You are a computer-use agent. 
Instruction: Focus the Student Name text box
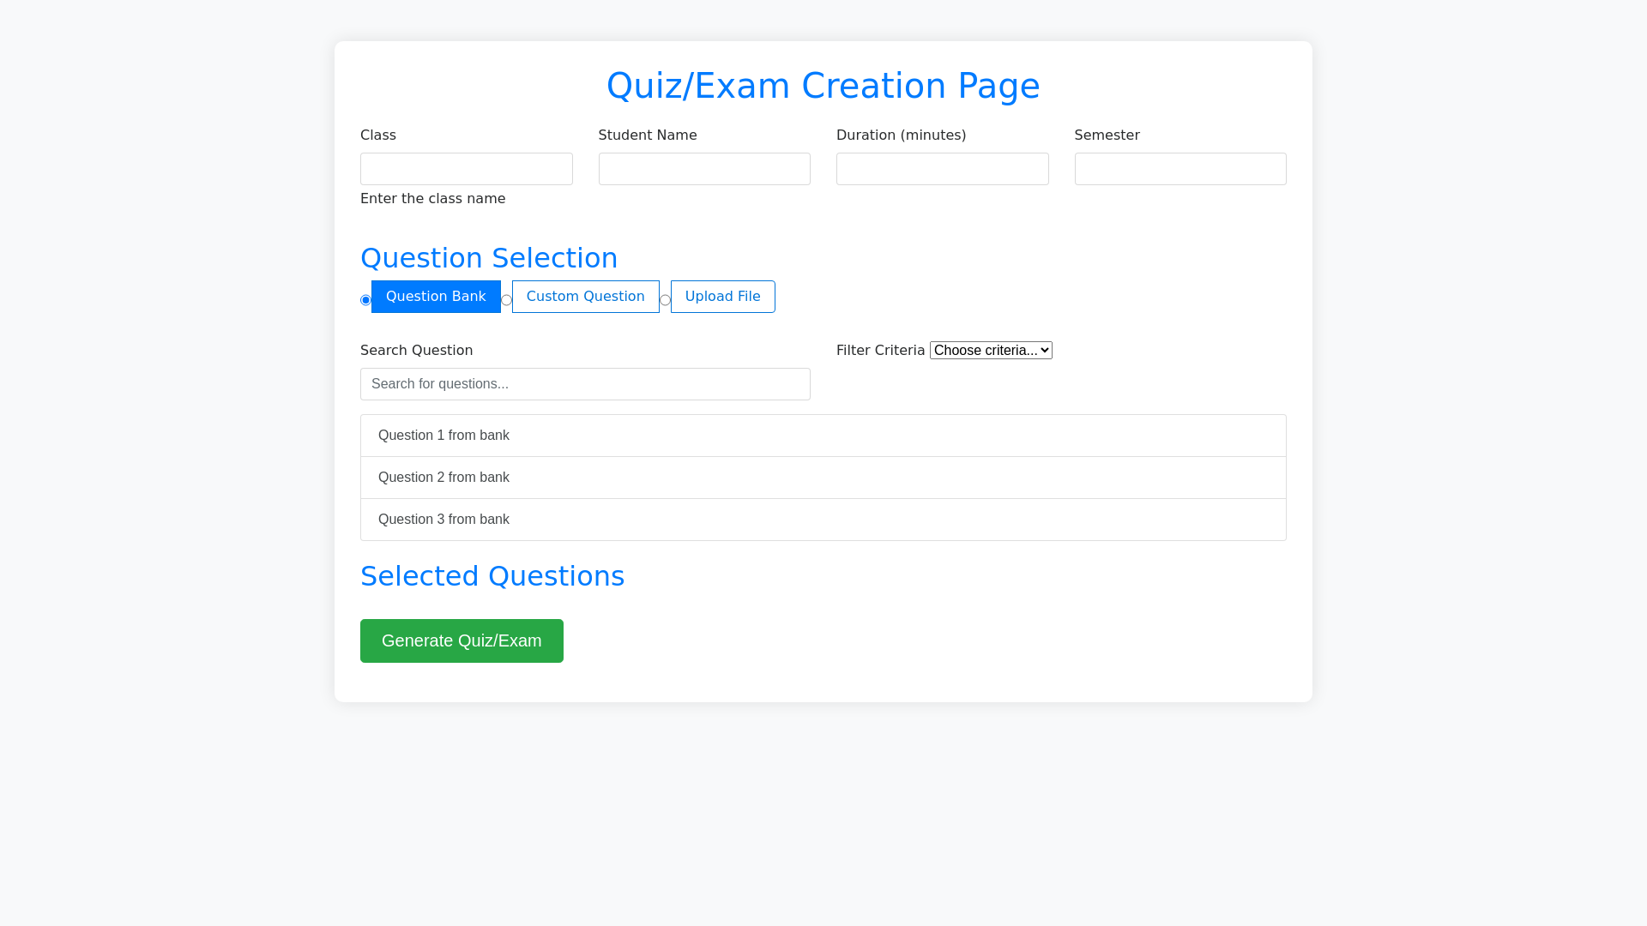pyautogui.click(x=703, y=169)
